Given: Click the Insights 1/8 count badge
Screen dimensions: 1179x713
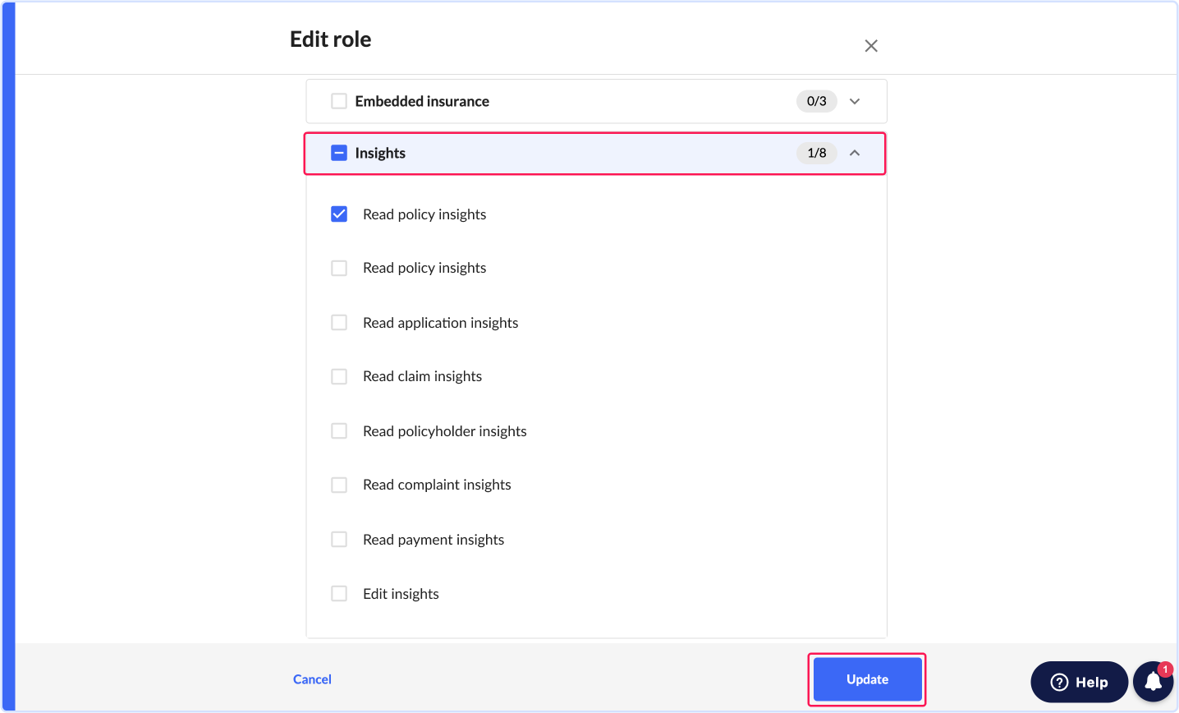Looking at the screenshot, I should [x=817, y=153].
